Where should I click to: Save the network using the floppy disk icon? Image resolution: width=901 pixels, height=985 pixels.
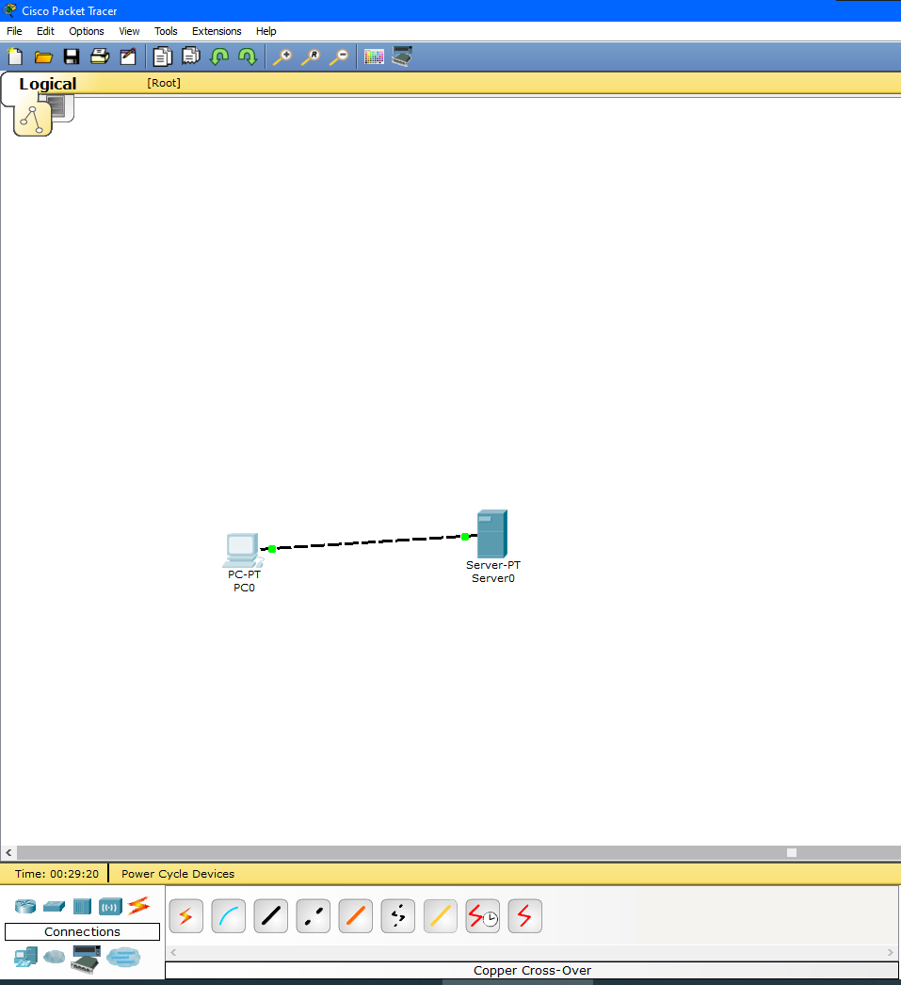(72, 57)
